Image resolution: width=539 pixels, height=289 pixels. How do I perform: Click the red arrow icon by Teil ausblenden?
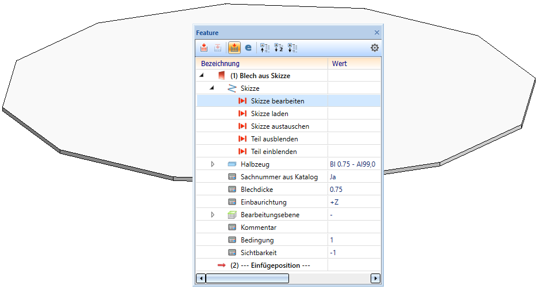(242, 139)
